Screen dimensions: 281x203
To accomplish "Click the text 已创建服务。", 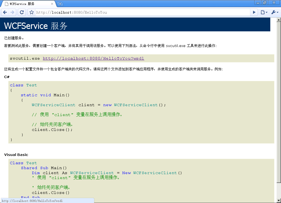I will click(x=14, y=38).
